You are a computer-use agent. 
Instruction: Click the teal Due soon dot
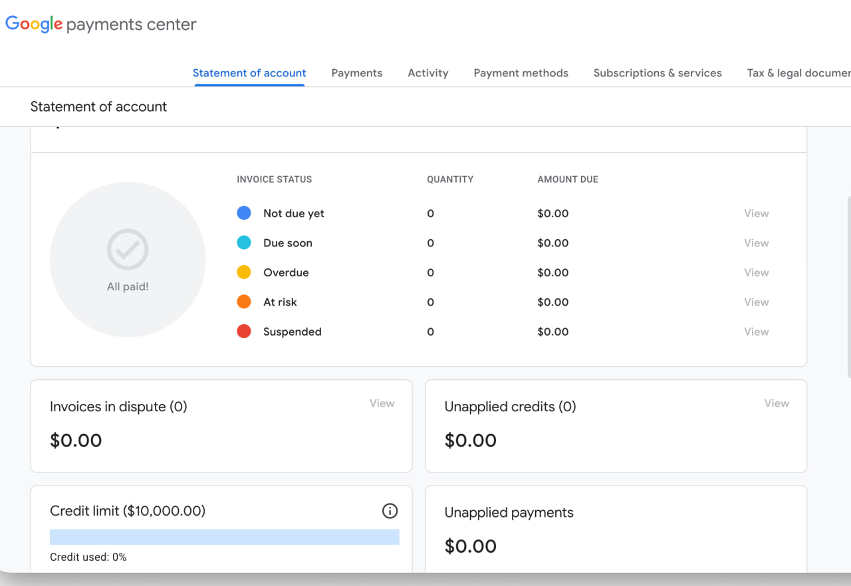(x=244, y=243)
